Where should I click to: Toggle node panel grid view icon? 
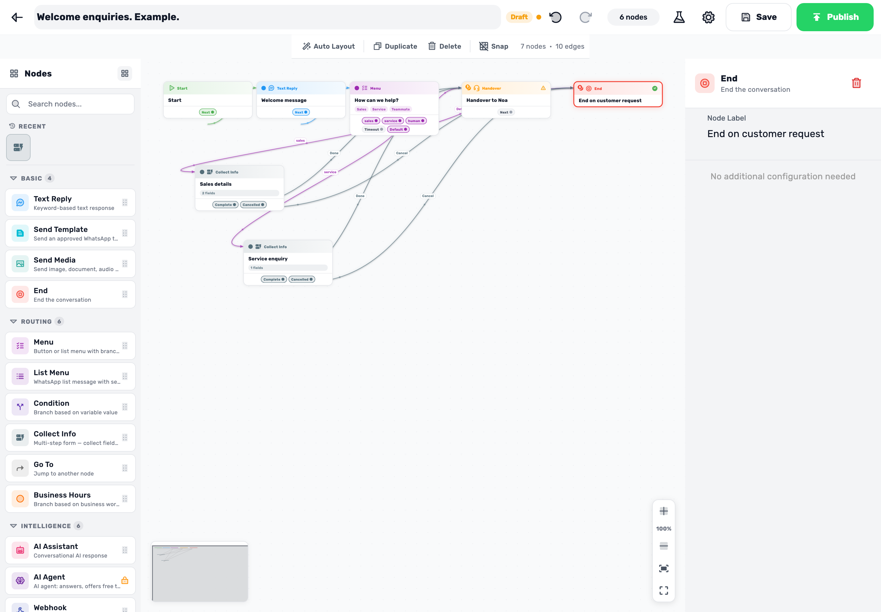point(125,73)
